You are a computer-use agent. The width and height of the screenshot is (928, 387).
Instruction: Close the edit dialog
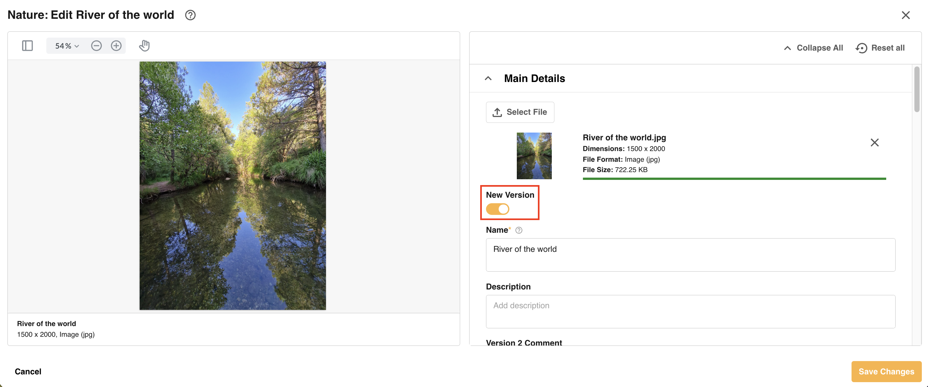(905, 15)
